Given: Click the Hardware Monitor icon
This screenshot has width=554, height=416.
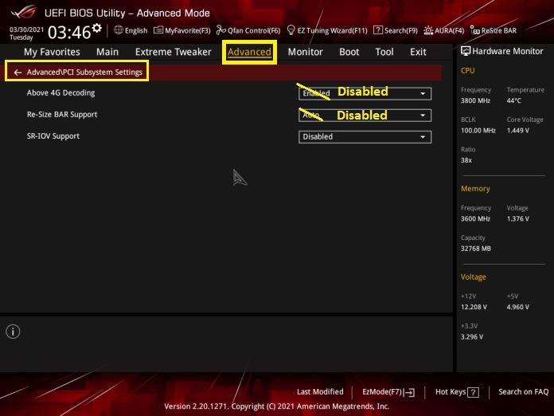Looking at the screenshot, I should tap(466, 51).
